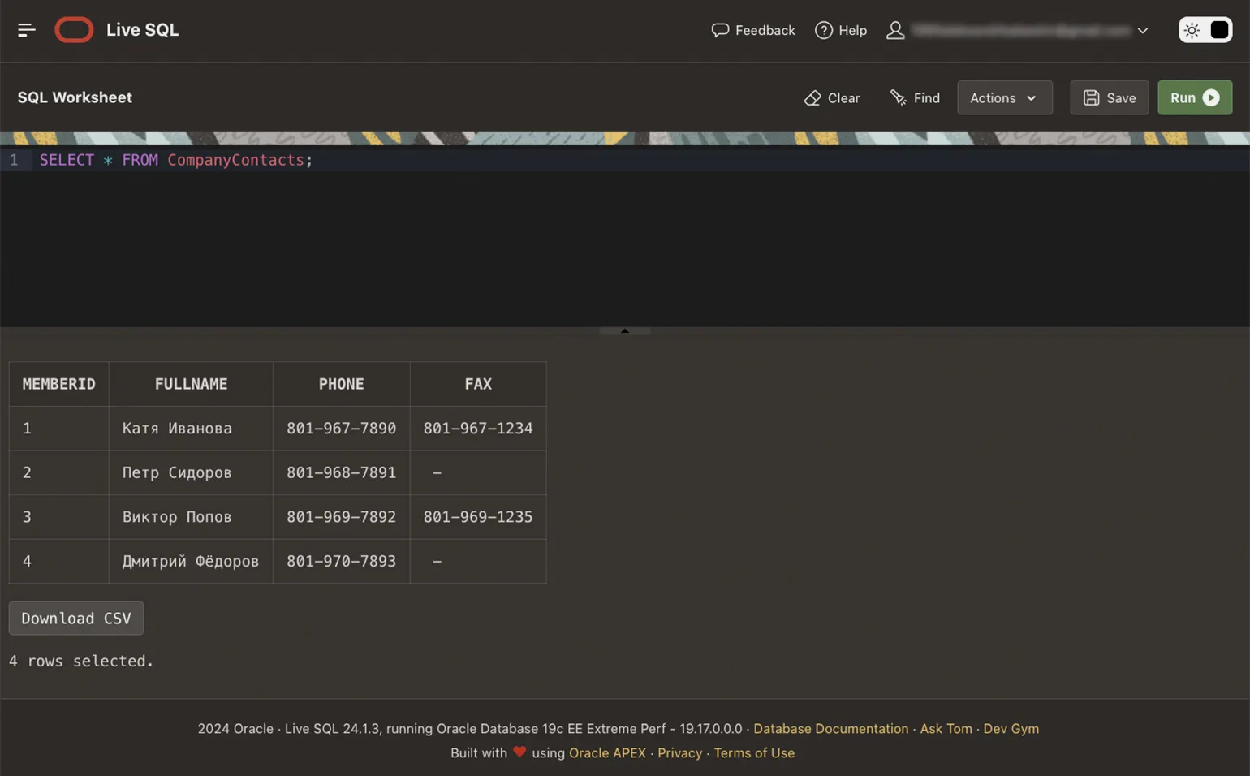Expand the Actions dropdown menu
The image size is (1250, 776).
pos(1004,97)
